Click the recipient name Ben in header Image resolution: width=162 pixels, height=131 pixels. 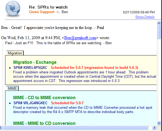tap(65, 12)
